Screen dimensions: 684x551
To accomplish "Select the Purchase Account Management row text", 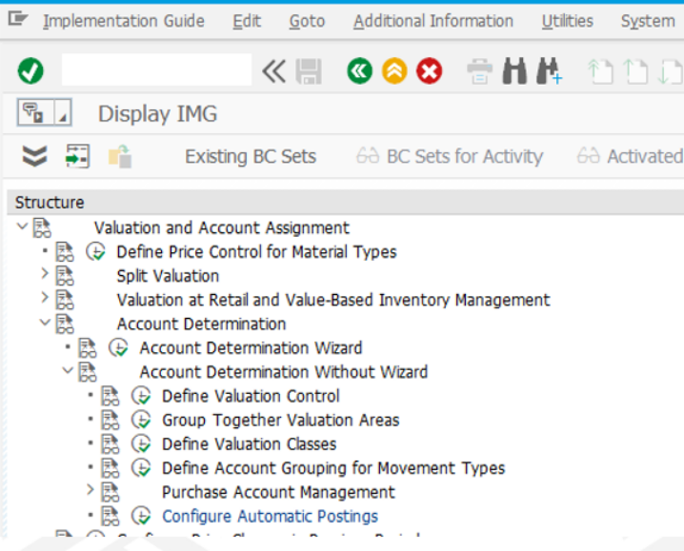I will (x=278, y=492).
